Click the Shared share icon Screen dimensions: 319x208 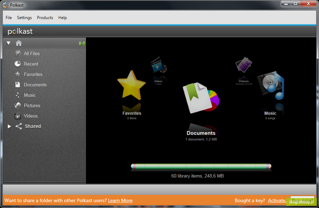[19, 126]
